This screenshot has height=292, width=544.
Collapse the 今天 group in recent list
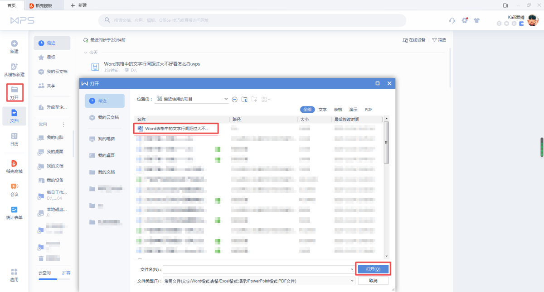(86, 53)
